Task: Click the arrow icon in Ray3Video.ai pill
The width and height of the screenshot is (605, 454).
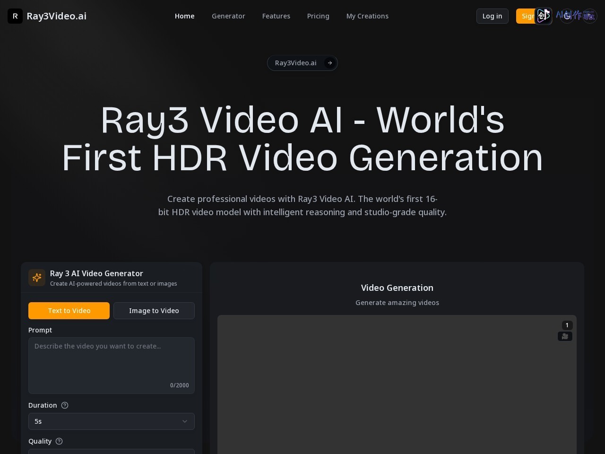Action: pyautogui.click(x=330, y=63)
